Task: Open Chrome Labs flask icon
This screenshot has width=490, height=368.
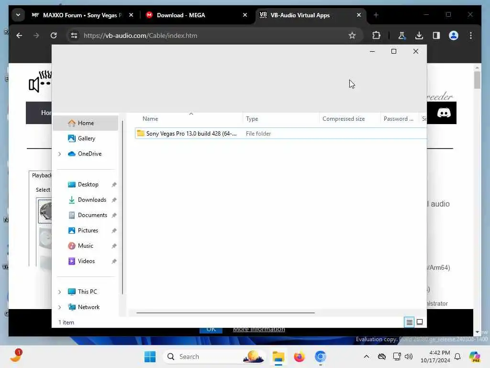Action: [x=402, y=35]
